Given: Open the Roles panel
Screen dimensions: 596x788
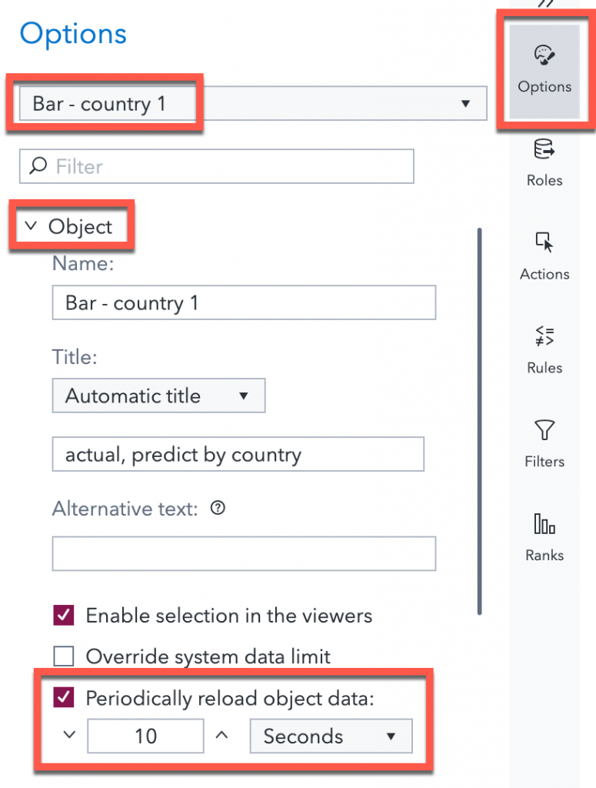Looking at the screenshot, I should (x=544, y=162).
